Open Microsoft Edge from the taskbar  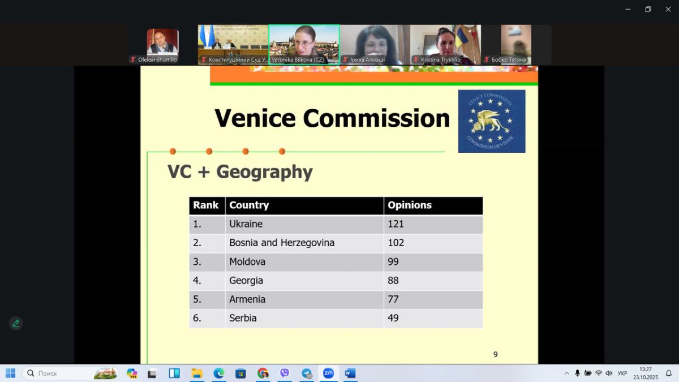218,373
